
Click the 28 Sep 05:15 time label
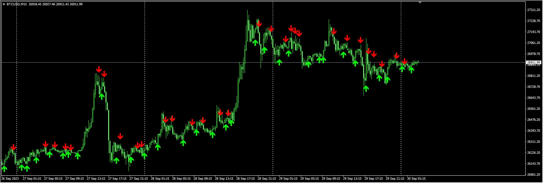[x=182, y=179]
